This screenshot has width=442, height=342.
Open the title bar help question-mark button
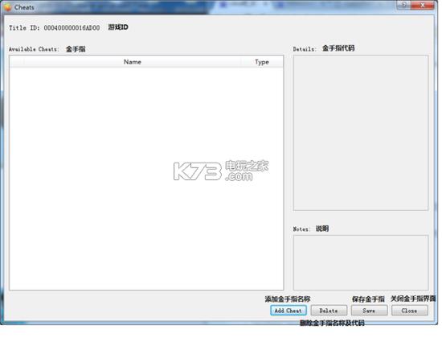[404, 5]
